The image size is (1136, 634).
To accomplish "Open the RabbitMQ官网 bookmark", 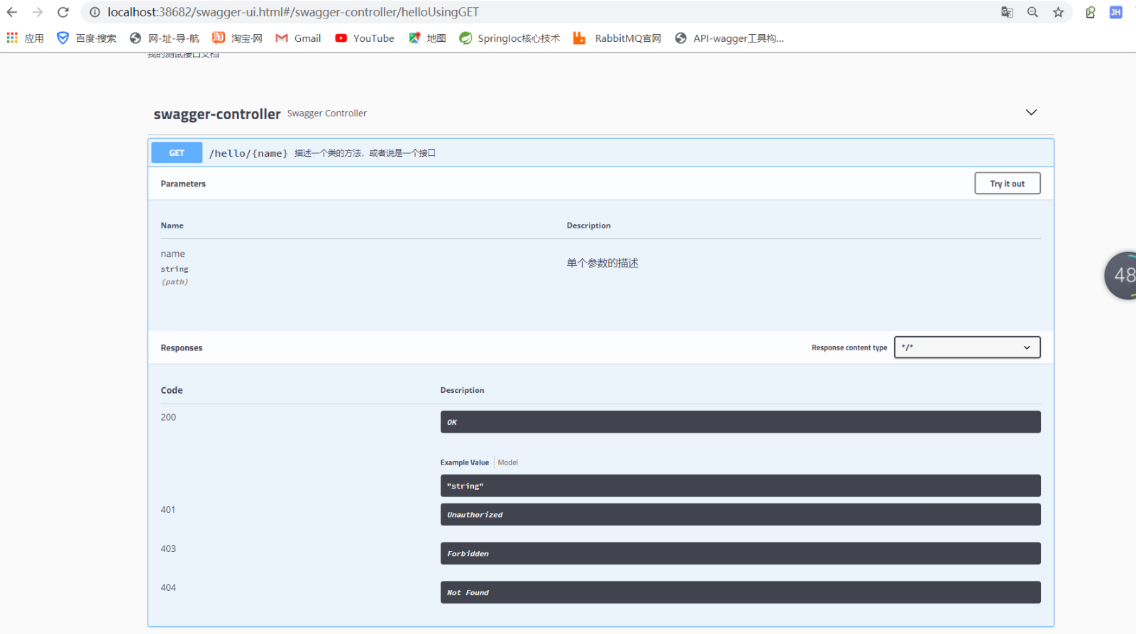I will (x=617, y=38).
